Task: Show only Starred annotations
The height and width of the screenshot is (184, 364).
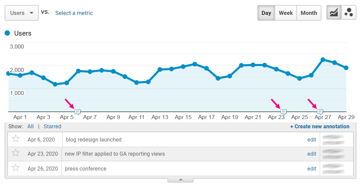Action: click(52, 126)
